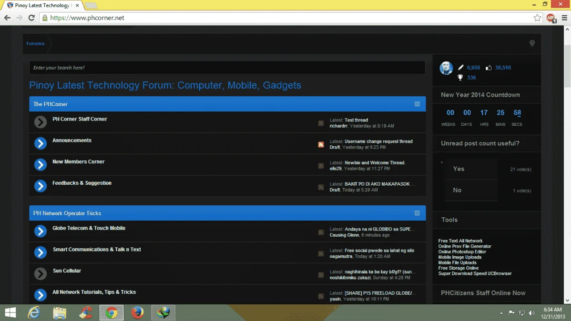
Task: Click the volume speaker tray icon
Action: click(531, 312)
